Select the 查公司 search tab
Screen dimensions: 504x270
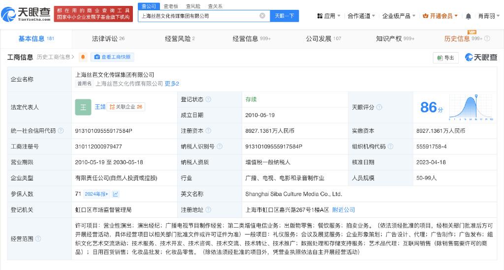click(149, 6)
